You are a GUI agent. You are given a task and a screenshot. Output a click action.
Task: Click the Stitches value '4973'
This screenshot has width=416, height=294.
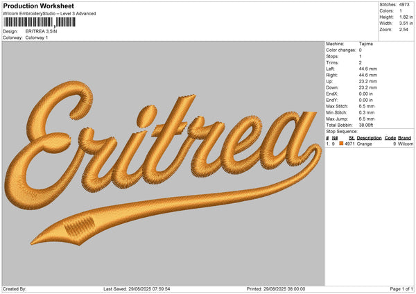click(x=404, y=5)
